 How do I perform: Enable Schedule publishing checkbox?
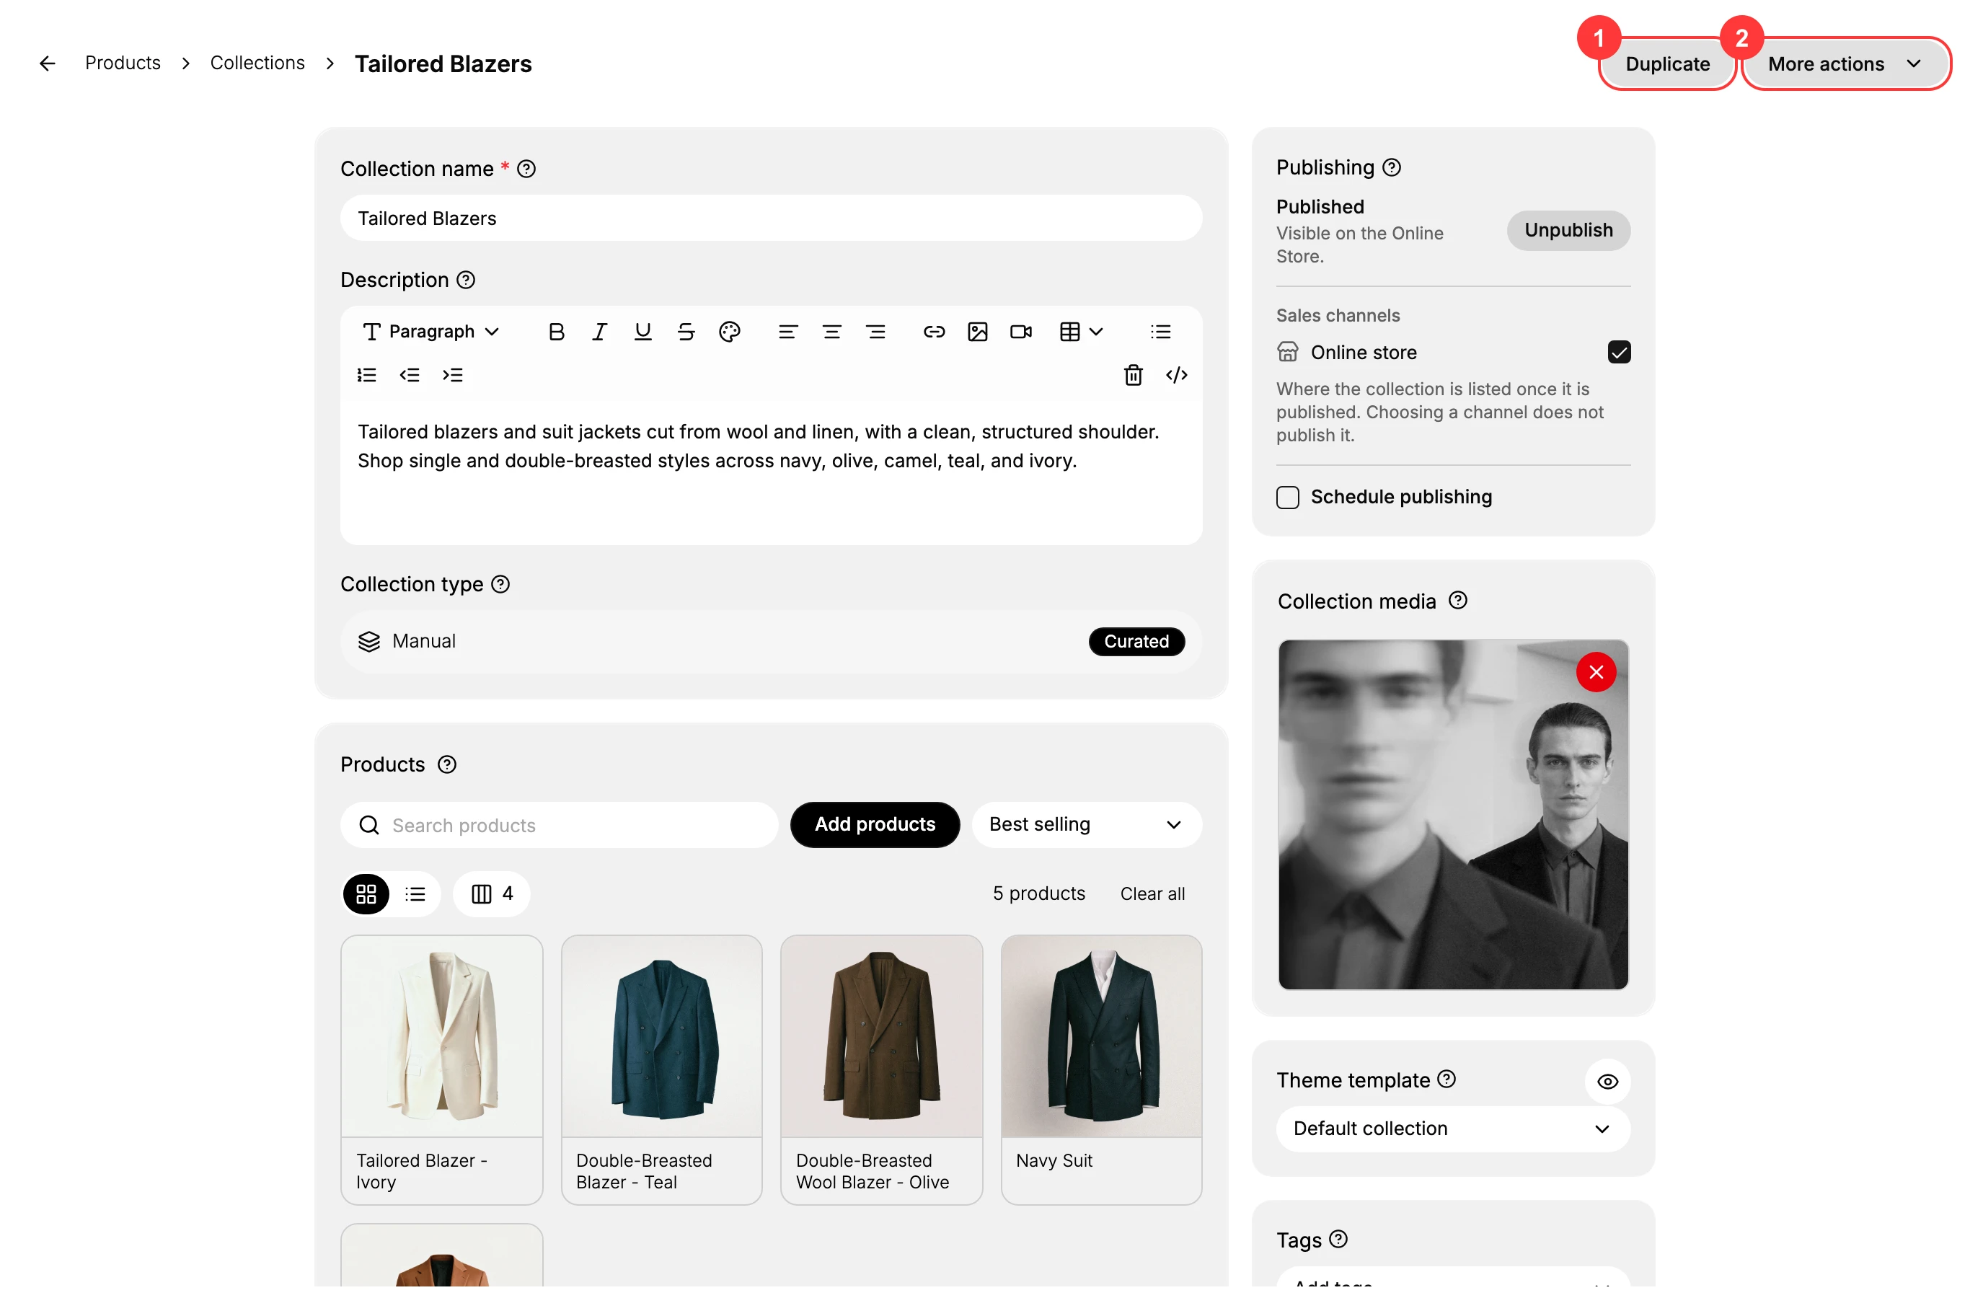(1287, 498)
